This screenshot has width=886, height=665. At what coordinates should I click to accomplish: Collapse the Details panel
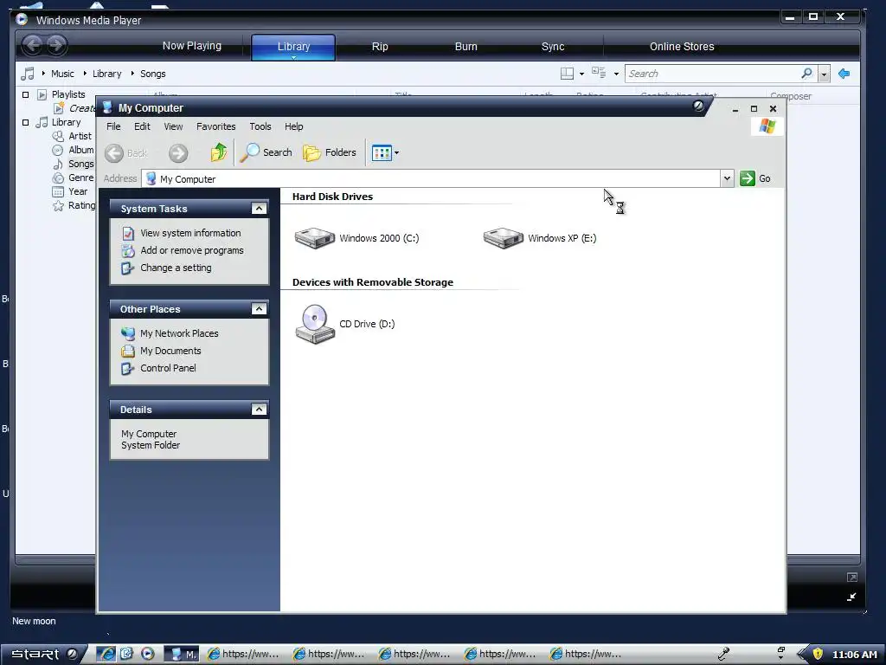(259, 410)
